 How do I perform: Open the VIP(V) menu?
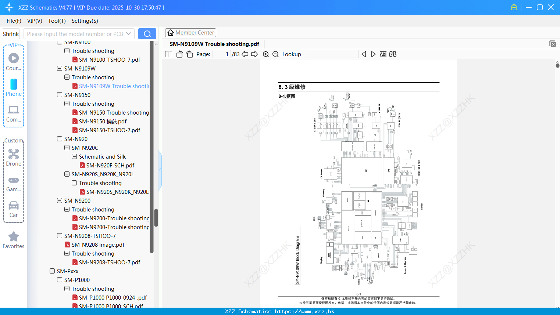(x=35, y=21)
